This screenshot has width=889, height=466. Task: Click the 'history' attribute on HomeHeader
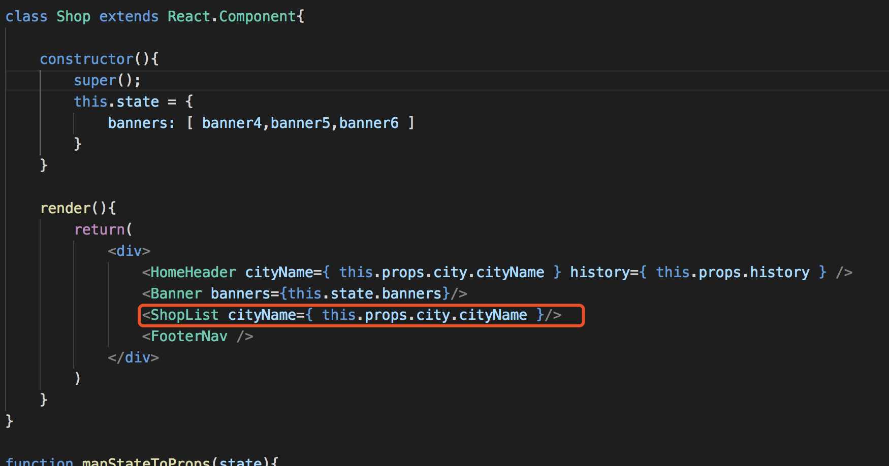click(x=599, y=273)
